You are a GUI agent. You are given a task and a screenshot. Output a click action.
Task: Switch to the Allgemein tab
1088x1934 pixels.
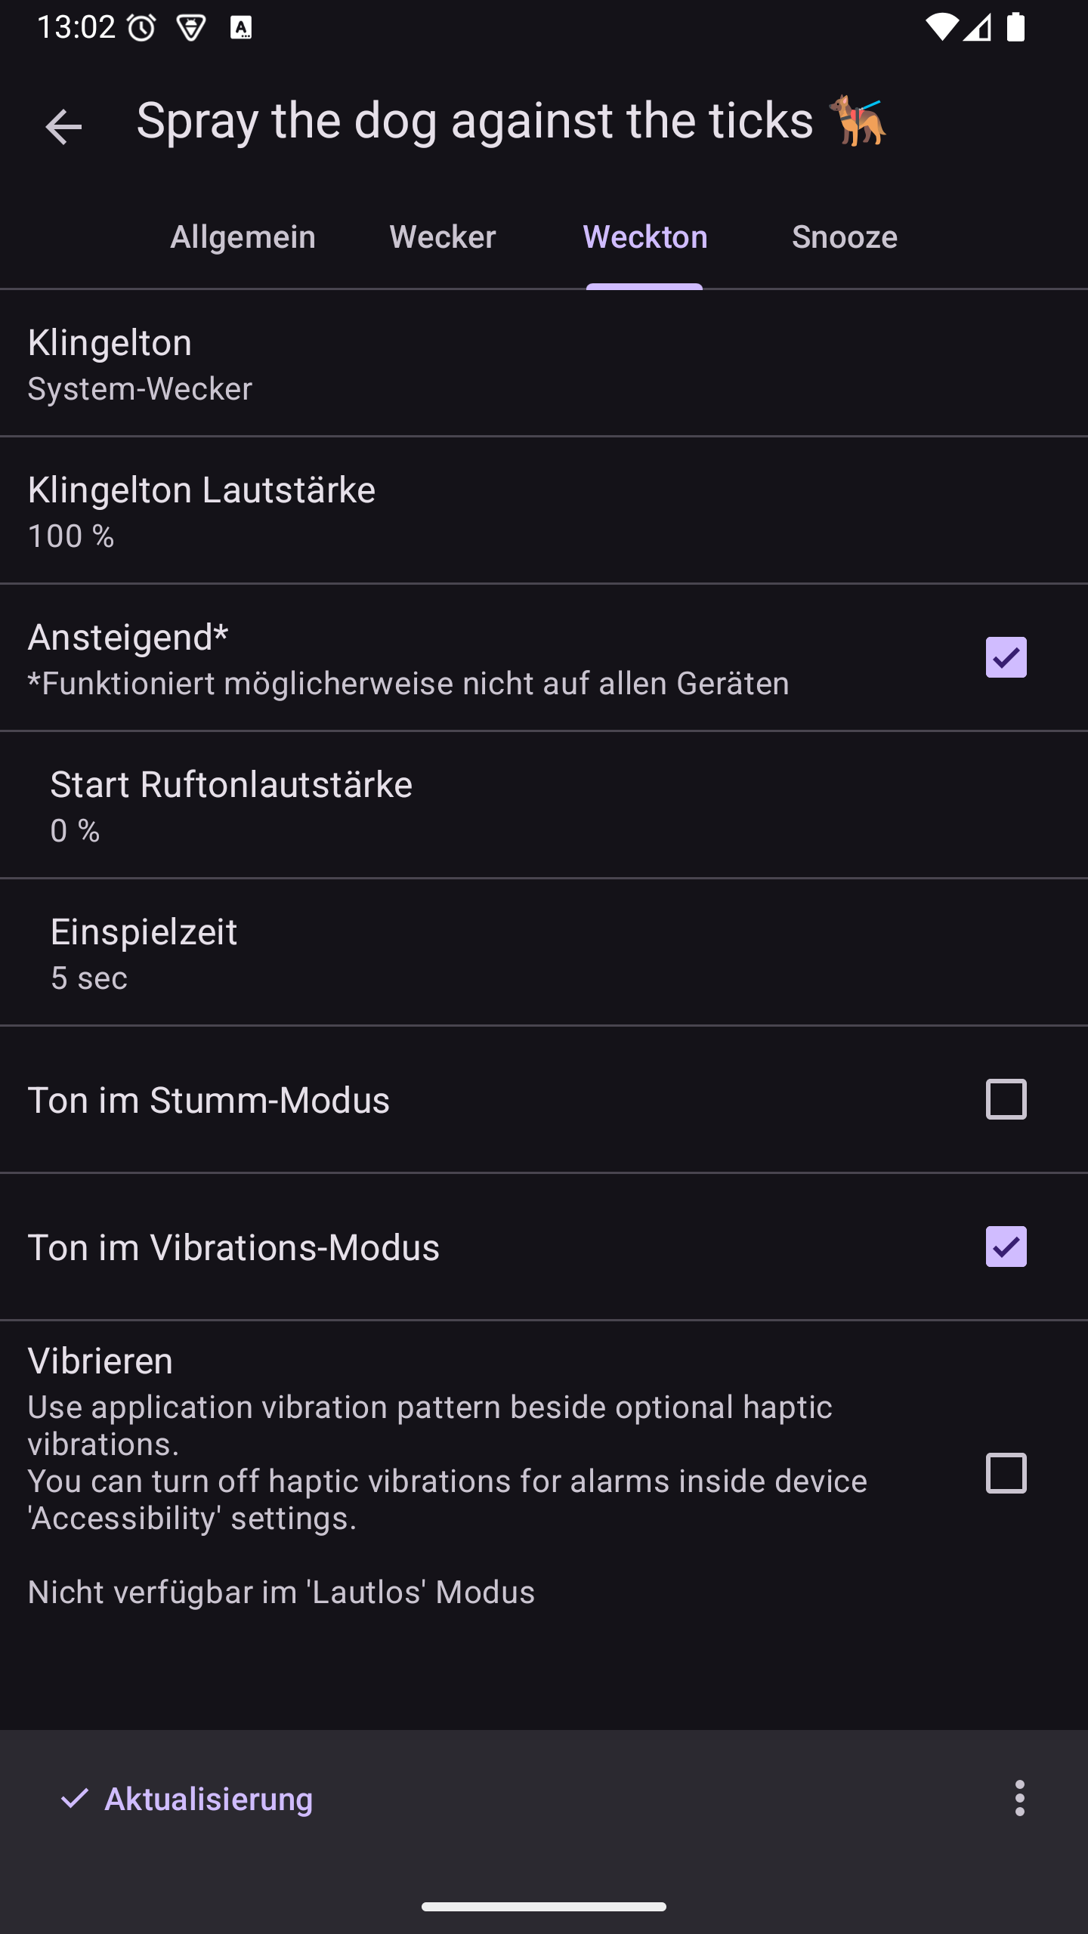pyautogui.click(x=243, y=237)
